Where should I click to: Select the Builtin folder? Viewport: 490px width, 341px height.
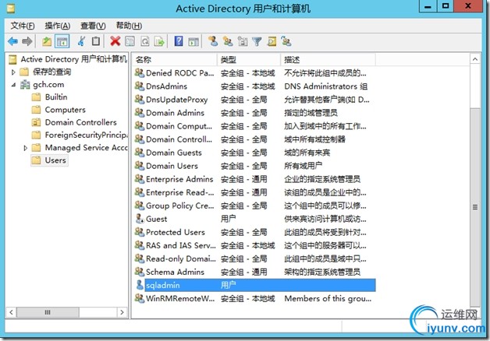coord(56,97)
